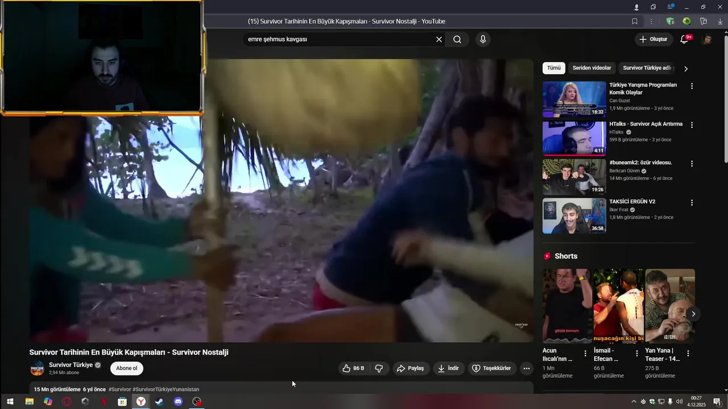728x409 pixels.
Task: Open the browser downloads icon
Action: (x=720, y=22)
